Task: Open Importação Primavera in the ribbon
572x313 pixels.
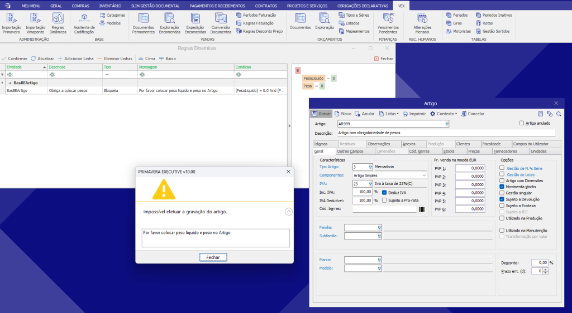Action: (11, 23)
